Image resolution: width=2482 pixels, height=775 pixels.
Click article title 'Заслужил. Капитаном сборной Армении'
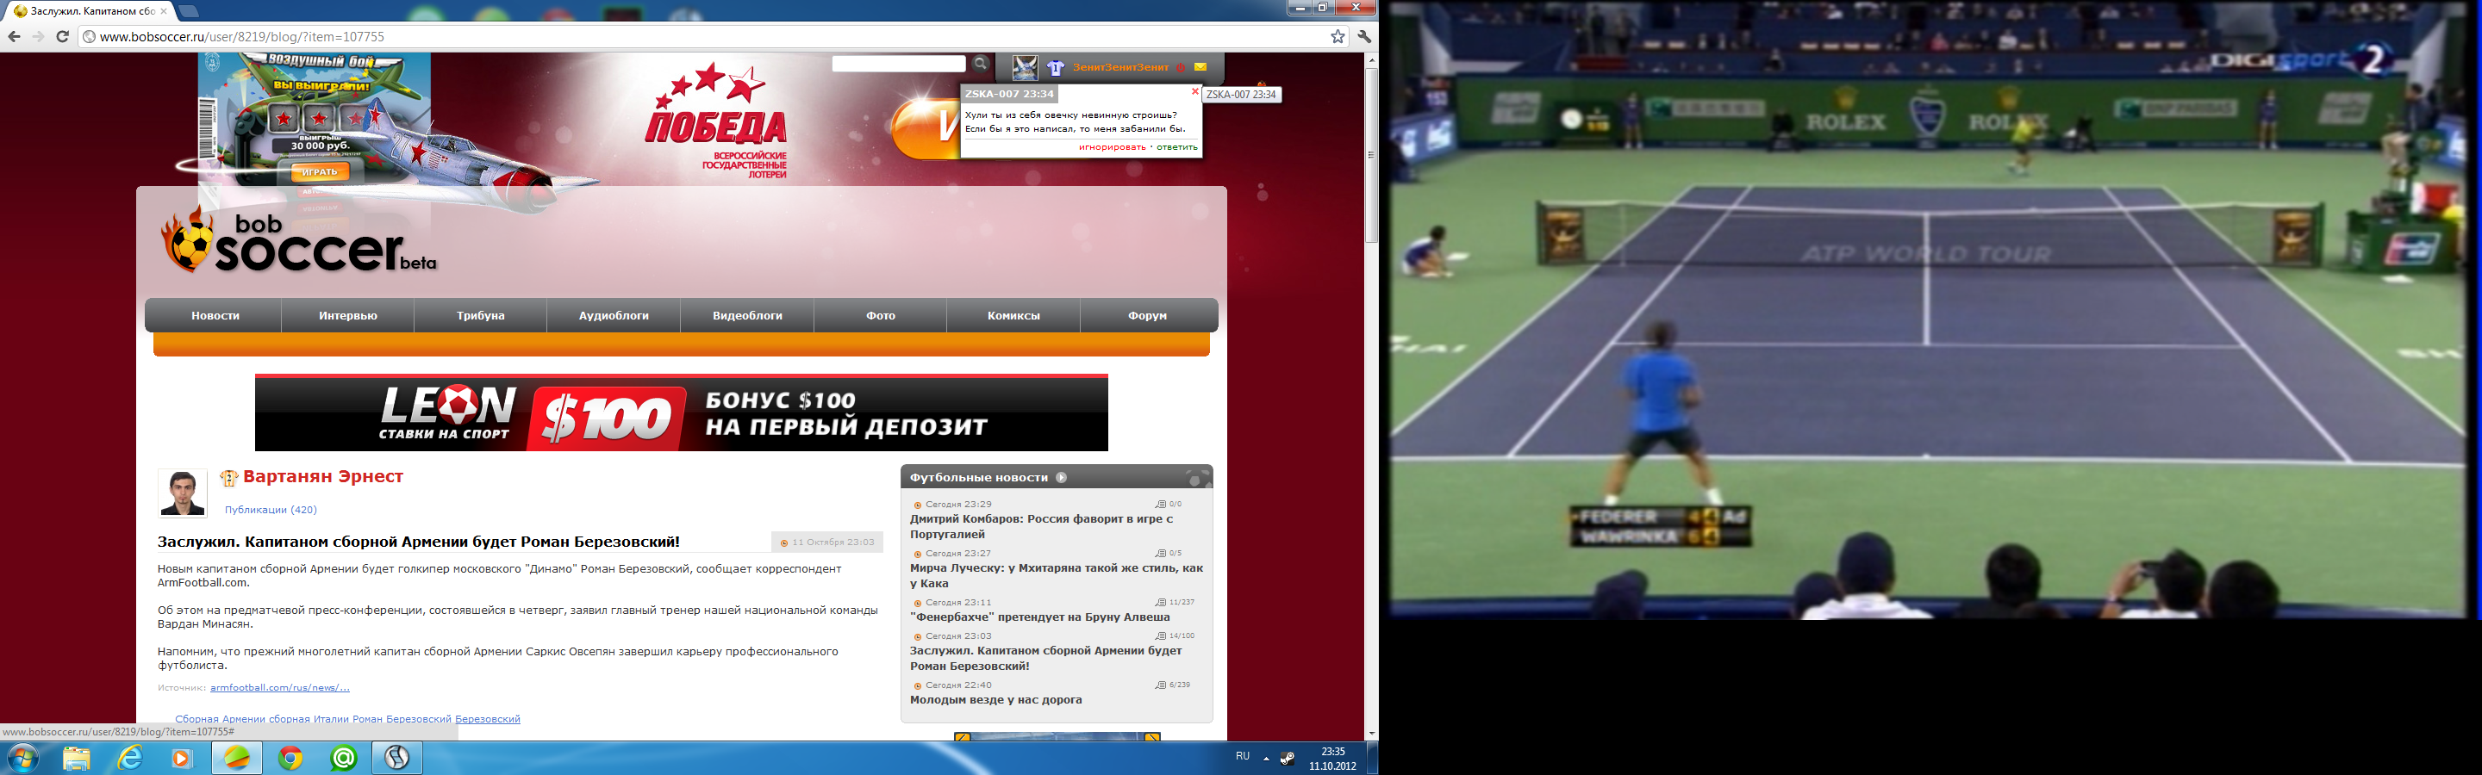419,542
